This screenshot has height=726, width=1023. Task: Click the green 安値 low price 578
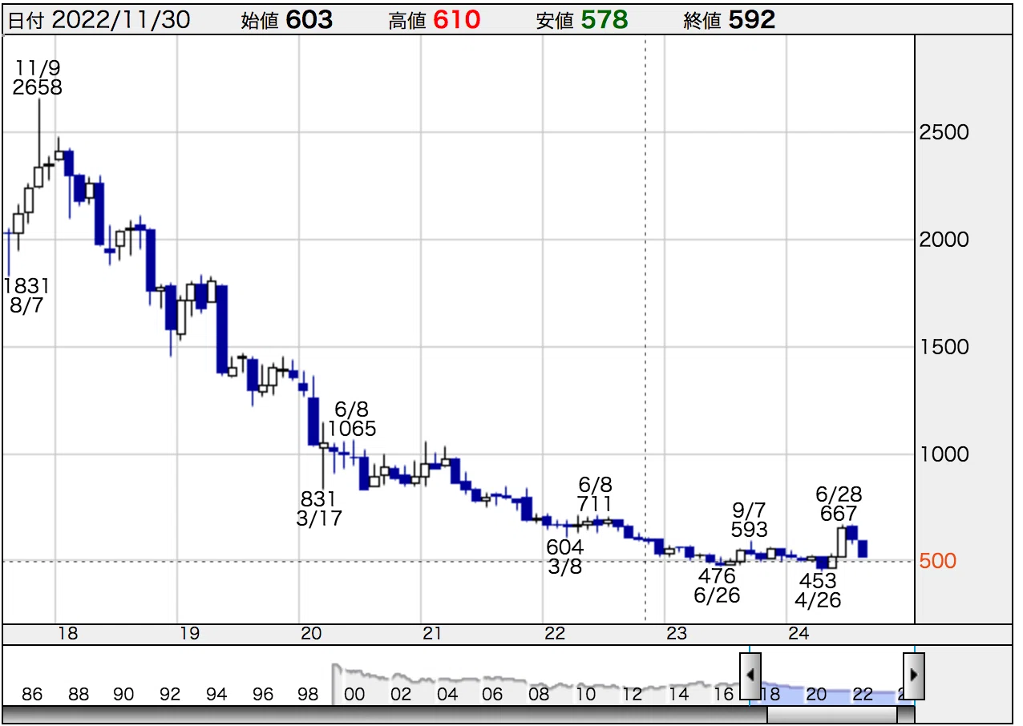pyautogui.click(x=604, y=20)
